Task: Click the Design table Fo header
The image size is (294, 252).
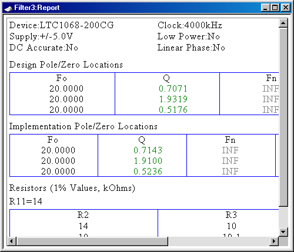Action: [x=62, y=78]
